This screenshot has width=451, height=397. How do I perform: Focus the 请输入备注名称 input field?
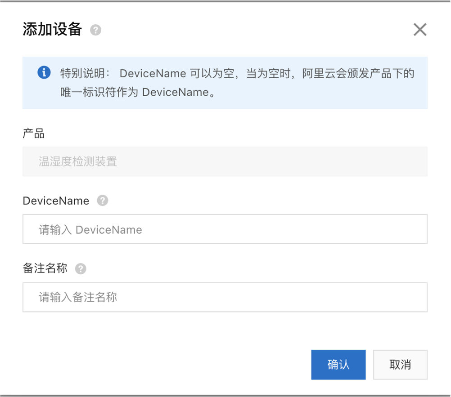coord(225,297)
